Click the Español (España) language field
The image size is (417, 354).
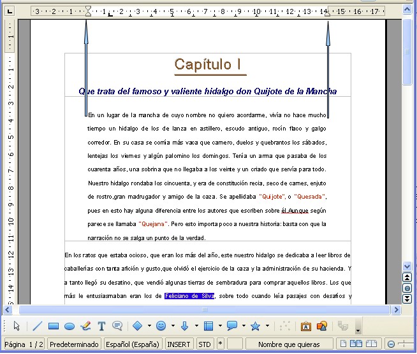(133, 344)
